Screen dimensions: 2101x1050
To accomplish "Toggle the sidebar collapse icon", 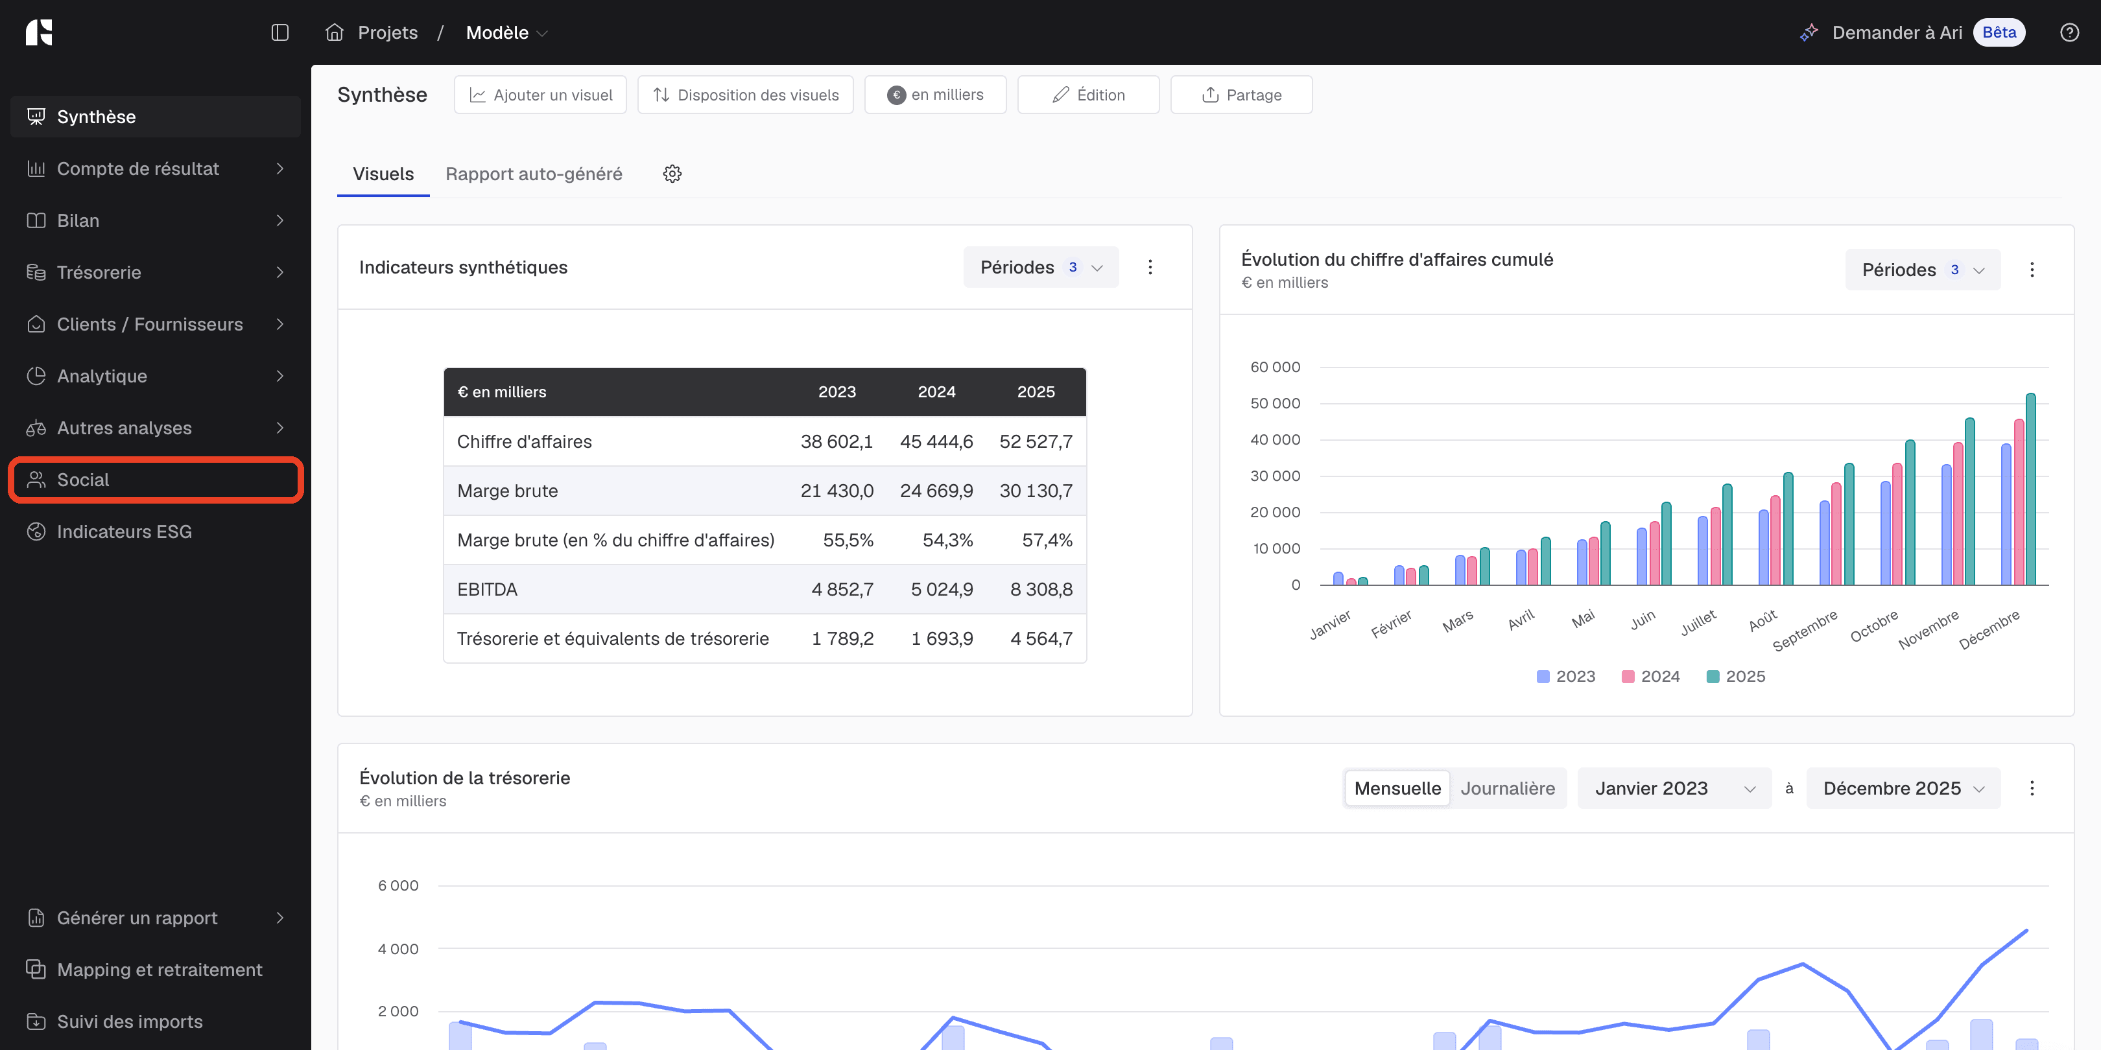I will coord(279,32).
